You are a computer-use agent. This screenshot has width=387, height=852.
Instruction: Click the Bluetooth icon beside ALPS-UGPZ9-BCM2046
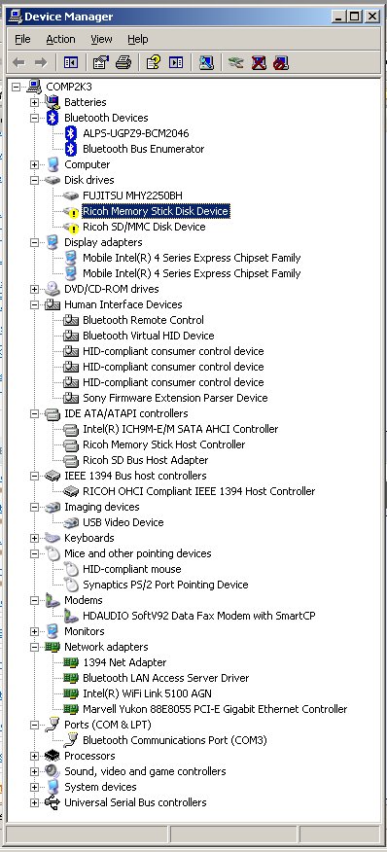tap(71, 133)
